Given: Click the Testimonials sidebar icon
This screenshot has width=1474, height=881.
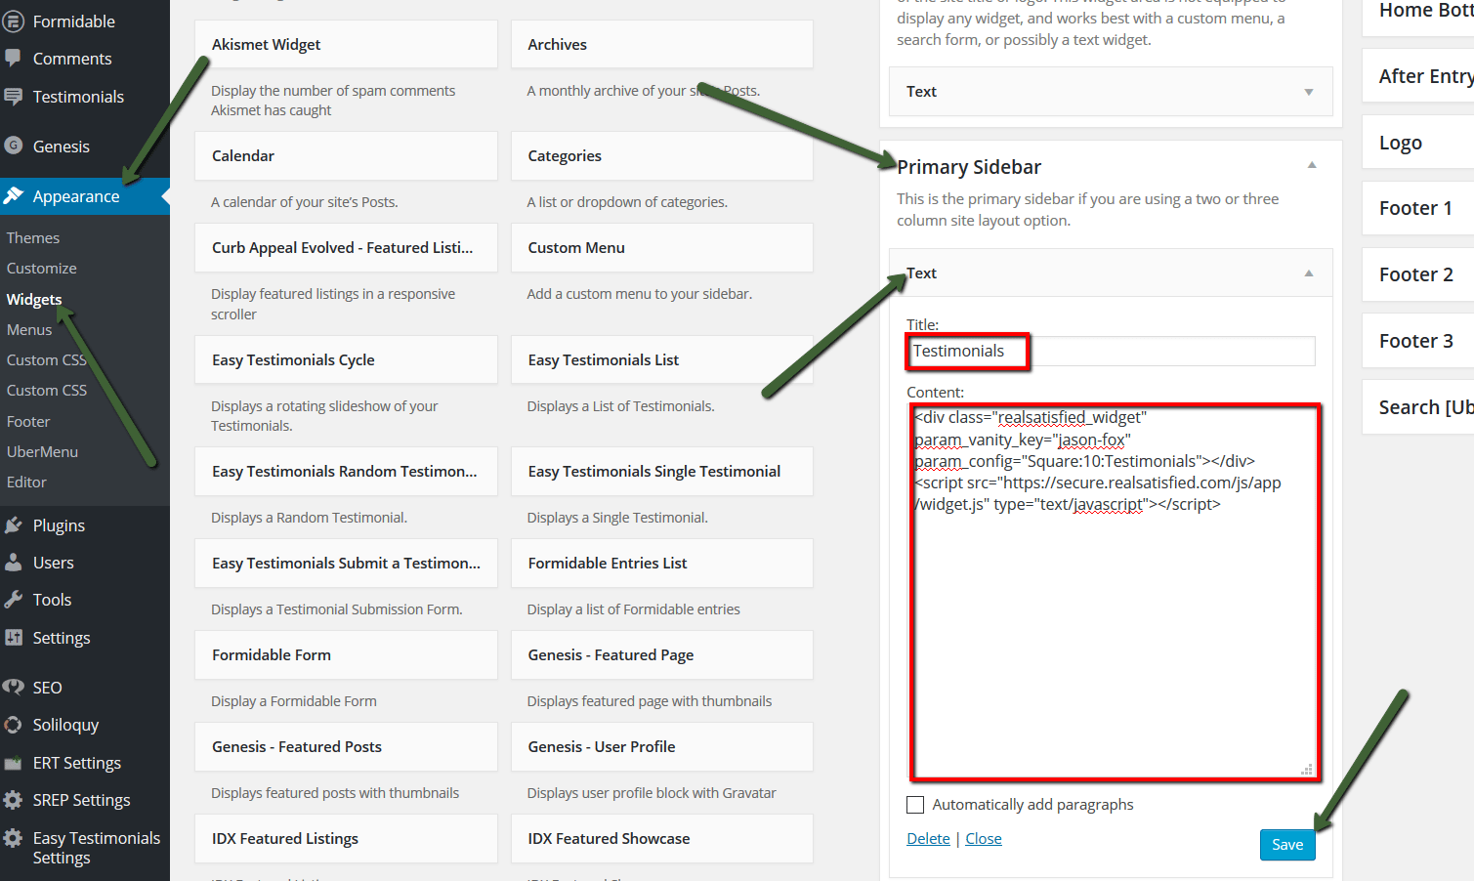Looking at the screenshot, I should [x=14, y=97].
